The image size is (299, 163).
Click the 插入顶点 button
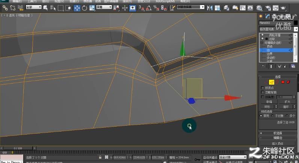click(x=278, y=144)
